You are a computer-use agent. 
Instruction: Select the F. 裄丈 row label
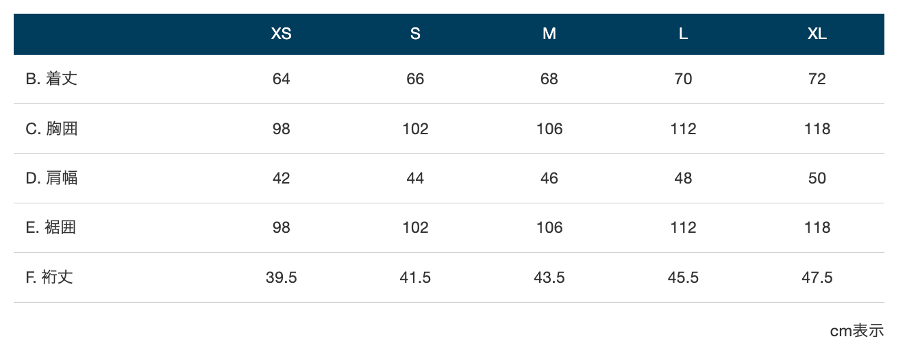(49, 277)
